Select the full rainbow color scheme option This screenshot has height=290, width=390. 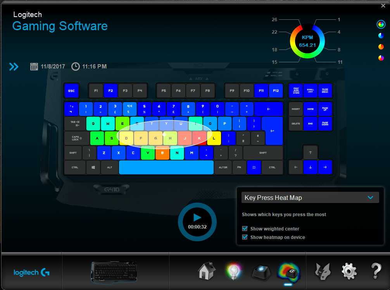click(381, 24)
